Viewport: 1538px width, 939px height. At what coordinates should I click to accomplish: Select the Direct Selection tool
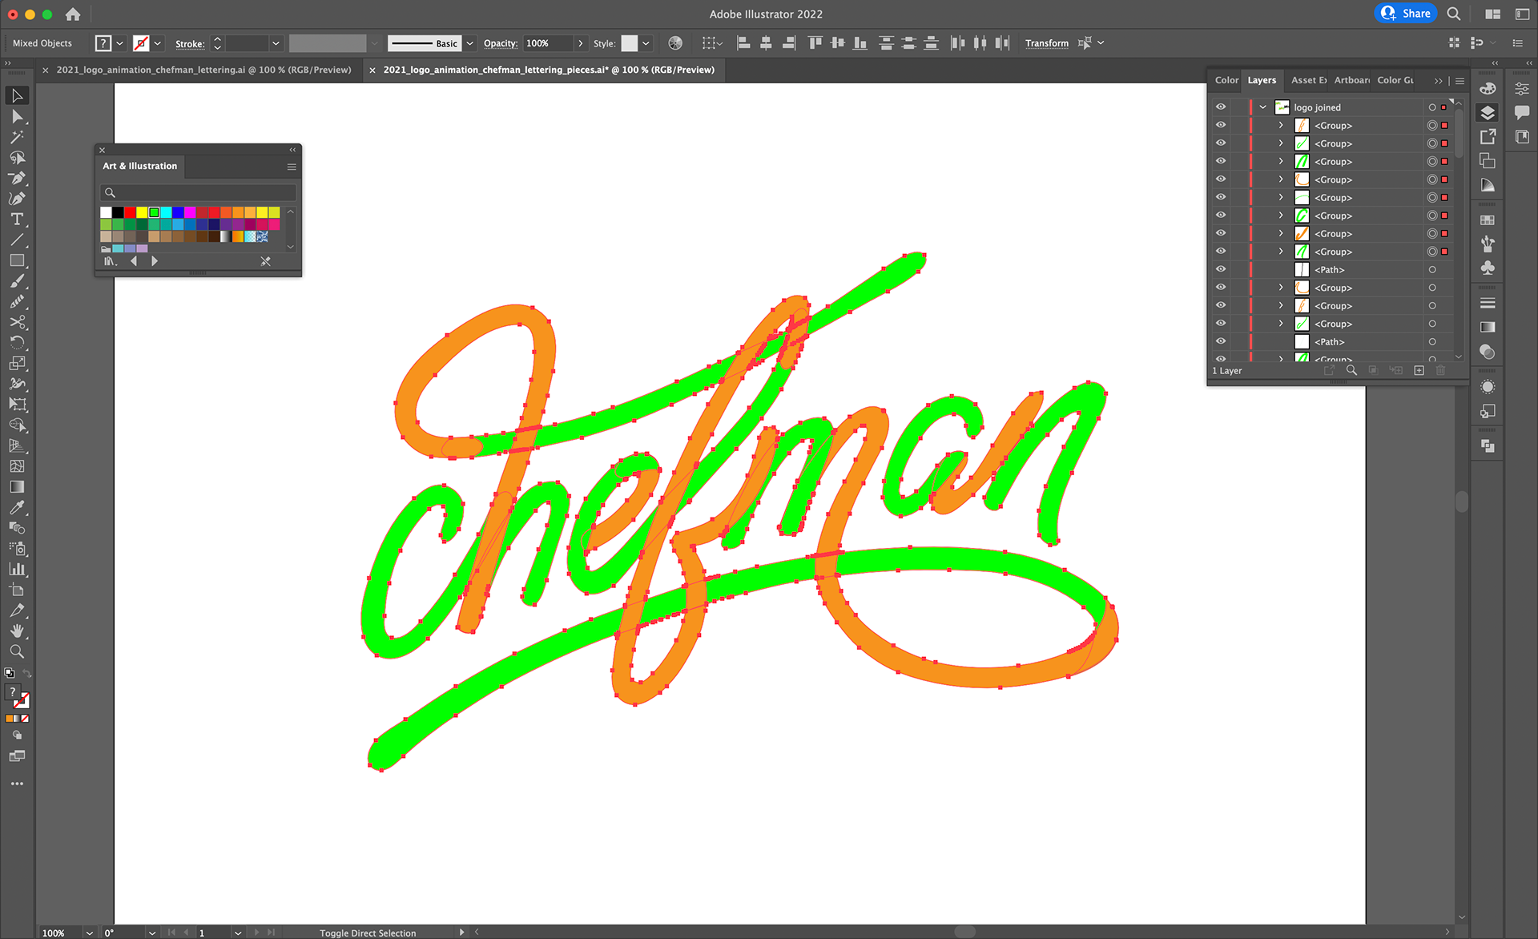tap(17, 116)
